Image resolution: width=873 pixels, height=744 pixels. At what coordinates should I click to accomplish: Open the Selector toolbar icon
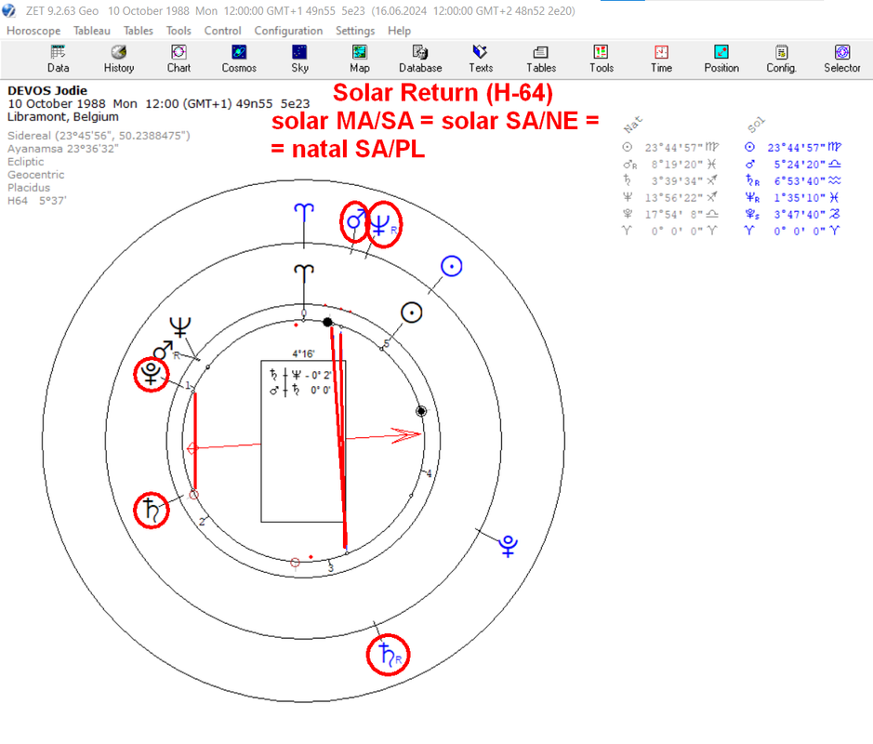click(x=841, y=59)
